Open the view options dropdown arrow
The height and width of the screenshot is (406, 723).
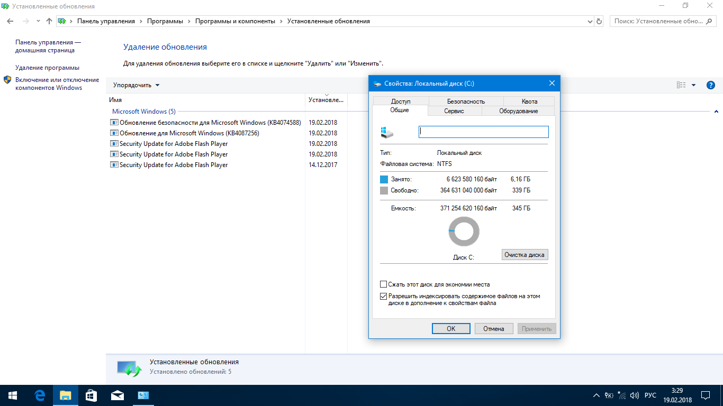pos(694,85)
